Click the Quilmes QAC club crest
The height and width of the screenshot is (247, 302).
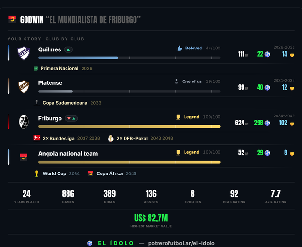pos(24,53)
